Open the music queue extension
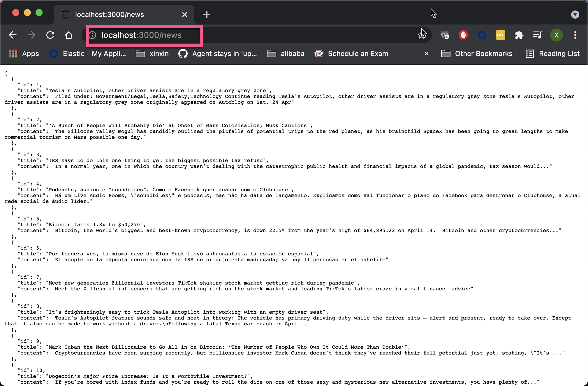Screen dimensions: 588x386 (538, 35)
